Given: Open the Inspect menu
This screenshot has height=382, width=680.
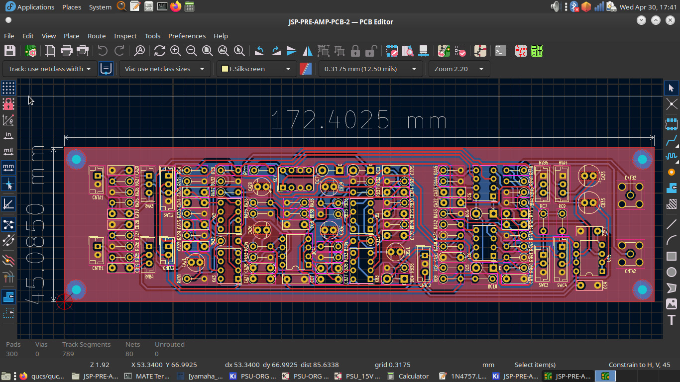Looking at the screenshot, I should [125, 36].
